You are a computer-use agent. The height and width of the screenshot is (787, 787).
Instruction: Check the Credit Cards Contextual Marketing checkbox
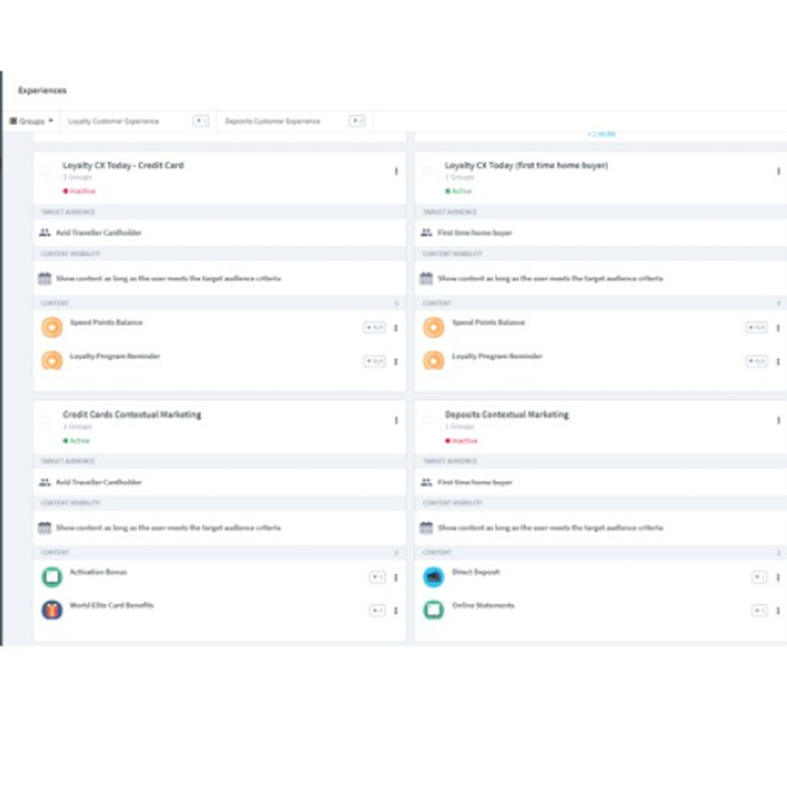tap(46, 420)
